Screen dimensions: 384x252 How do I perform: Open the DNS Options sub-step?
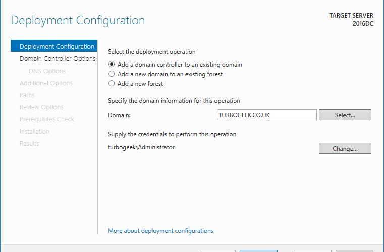tap(47, 71)
